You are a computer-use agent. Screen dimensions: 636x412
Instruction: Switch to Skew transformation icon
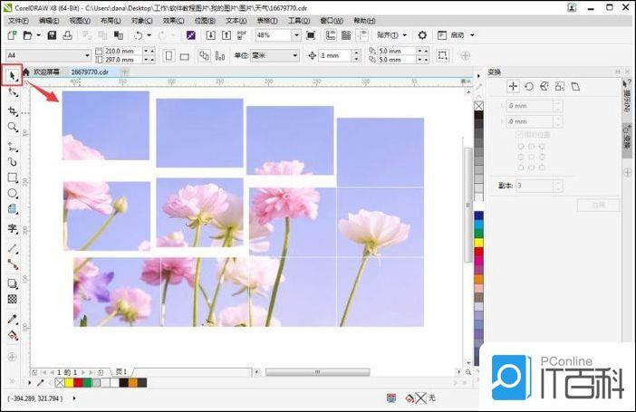pos(574,87)
